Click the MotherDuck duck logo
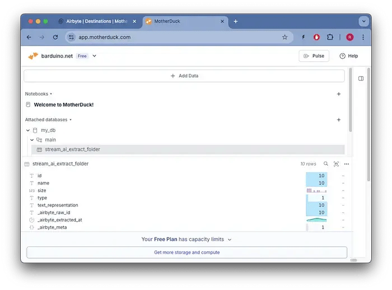Screen dimensions: 392x290 pos(33,56)
